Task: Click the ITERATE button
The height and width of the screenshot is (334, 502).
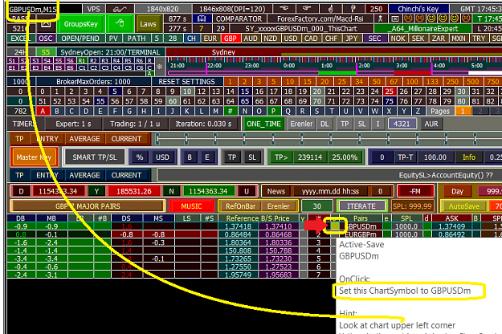Action: click(x=361, y=206)
